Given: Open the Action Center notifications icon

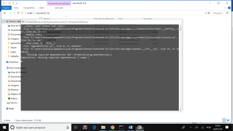Looking at the screenshot, I should click(x=227, y=127).
